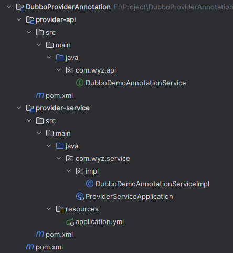The width and height of the screenshot is (233, 253).
Task: Click the resources folder icon
Action: click(60, 209)
